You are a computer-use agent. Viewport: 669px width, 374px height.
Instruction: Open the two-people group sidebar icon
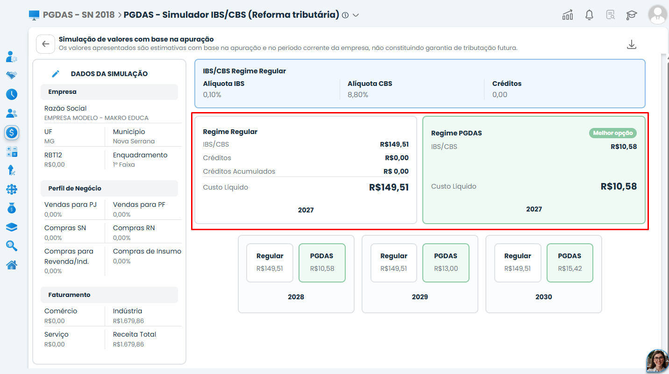(x=12, y=113)
